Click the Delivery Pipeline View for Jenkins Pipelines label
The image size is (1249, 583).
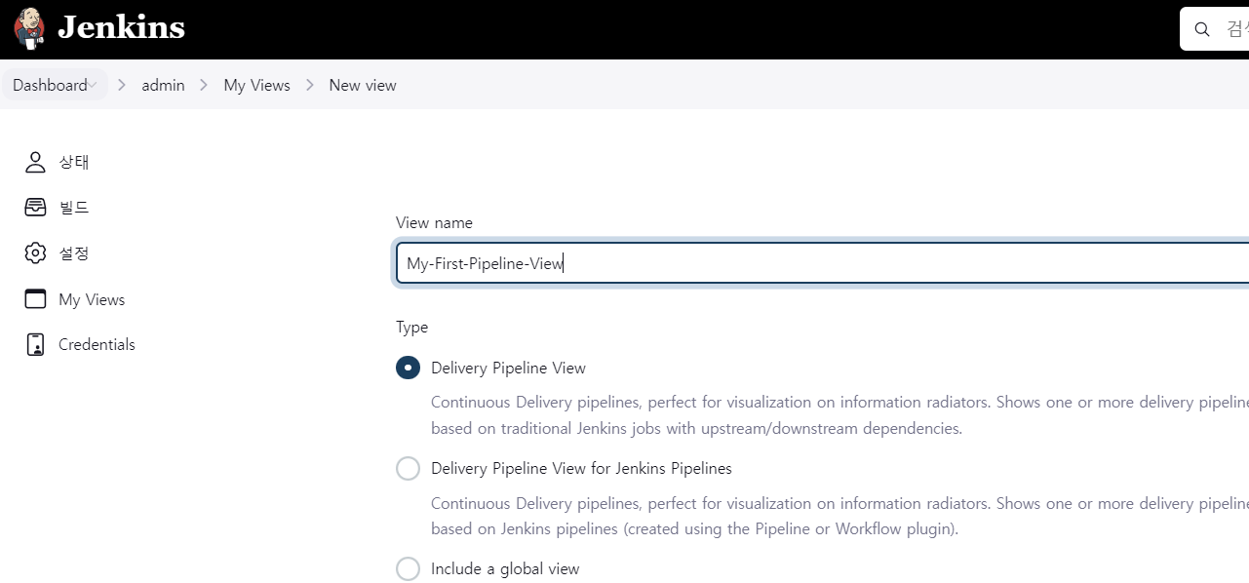coord(581,468)
